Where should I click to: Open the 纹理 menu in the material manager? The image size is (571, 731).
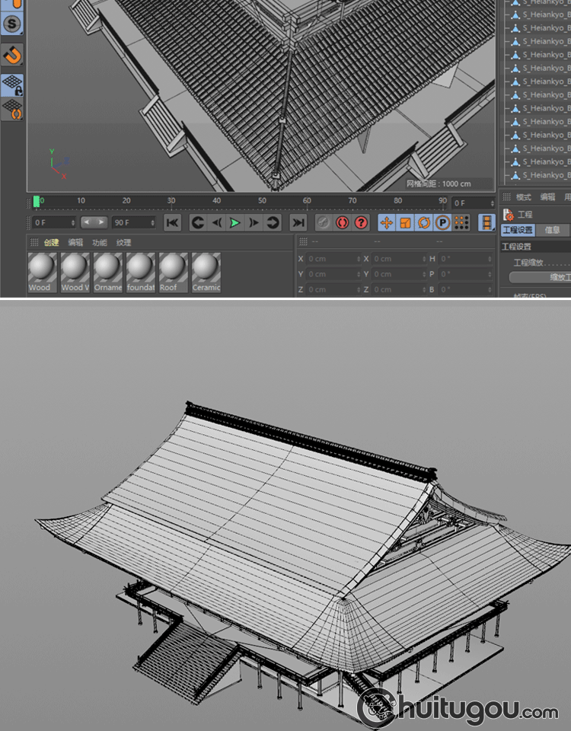(x=124, y=242)
